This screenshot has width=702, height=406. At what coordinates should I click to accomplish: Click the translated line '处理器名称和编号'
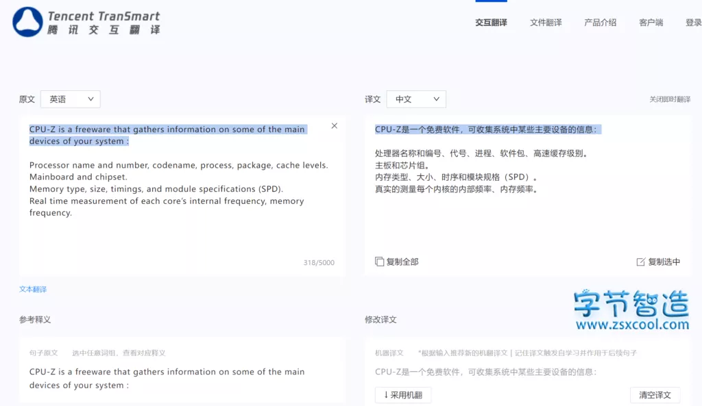coord(481,153)
